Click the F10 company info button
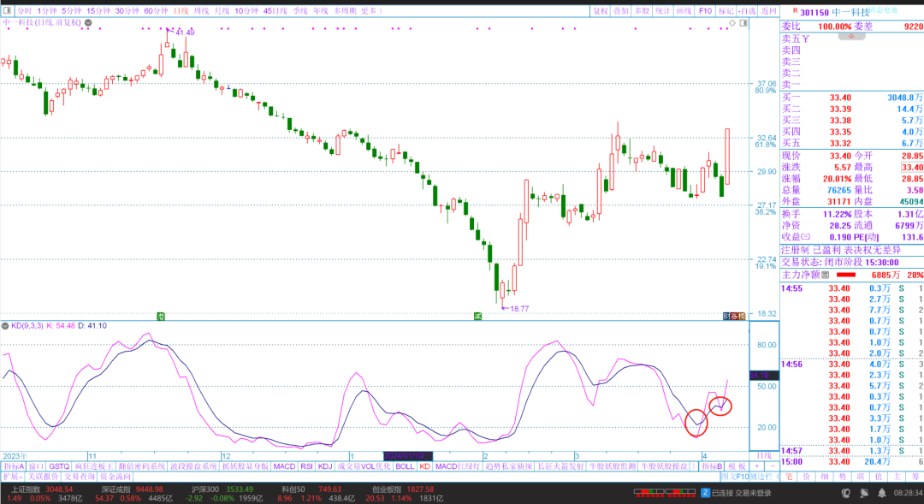This screenshot has height=504, width=924. [x=706, y=11]
